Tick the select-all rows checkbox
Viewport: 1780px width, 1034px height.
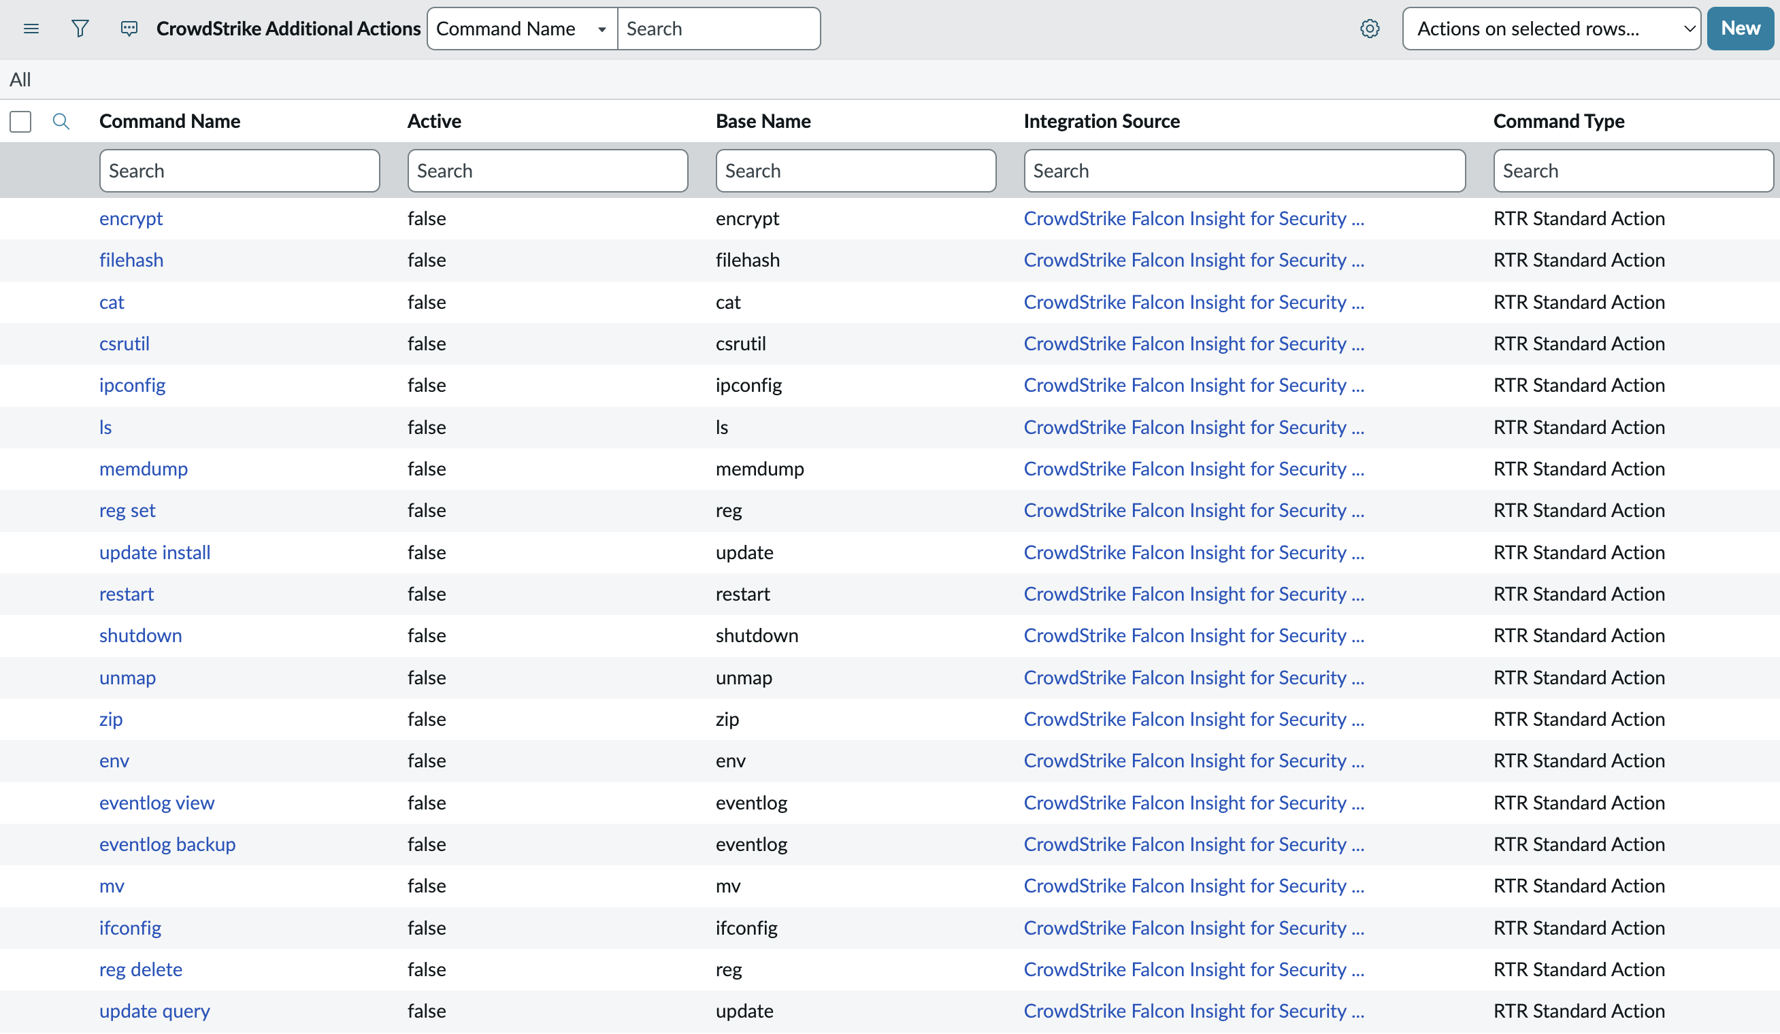20,122
